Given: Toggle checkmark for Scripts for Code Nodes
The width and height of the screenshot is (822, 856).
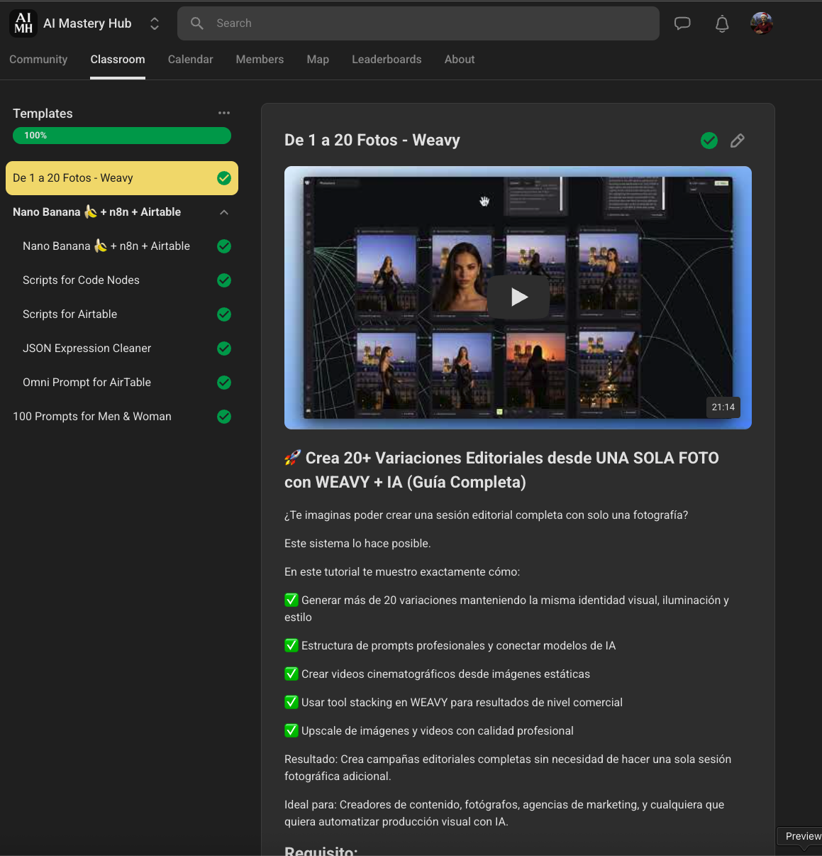Looking at the screenshot, I should pyautogui.click(x=224, y=280).
